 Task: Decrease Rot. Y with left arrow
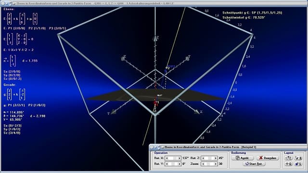pos(167,164)
